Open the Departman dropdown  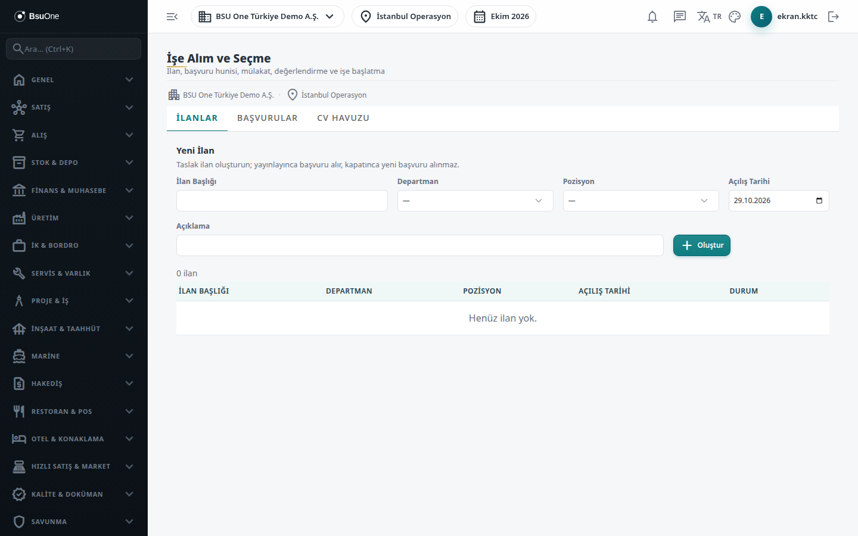[475, 201]
